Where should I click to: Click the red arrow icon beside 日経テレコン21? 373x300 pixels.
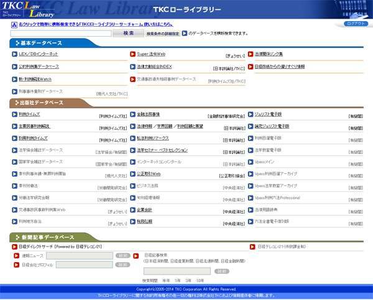tap(252, 247)
